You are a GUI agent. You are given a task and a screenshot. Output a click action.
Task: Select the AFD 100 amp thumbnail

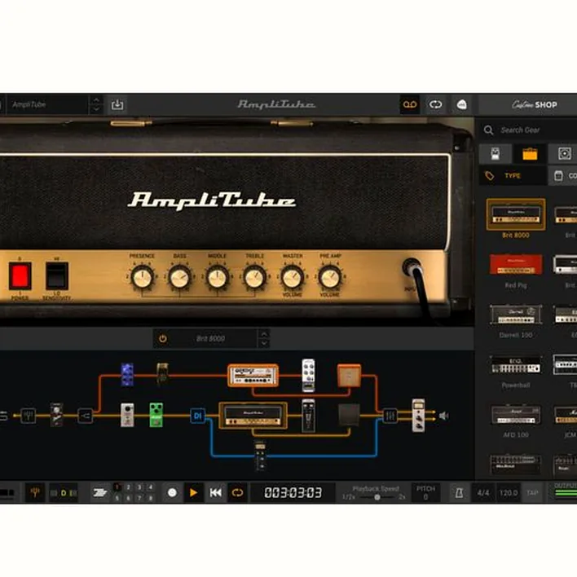point(516,414)
